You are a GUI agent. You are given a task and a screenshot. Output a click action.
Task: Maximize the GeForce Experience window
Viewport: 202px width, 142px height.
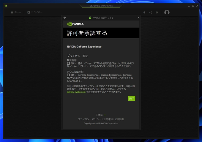coord(193,6)
